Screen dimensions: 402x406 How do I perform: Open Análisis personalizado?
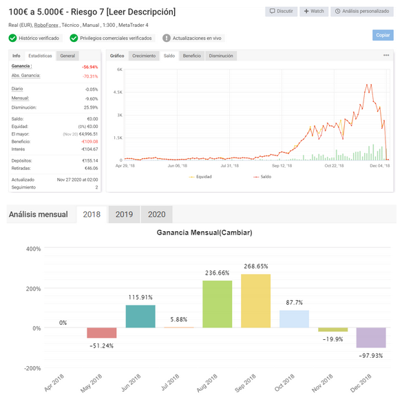point(362,12)
